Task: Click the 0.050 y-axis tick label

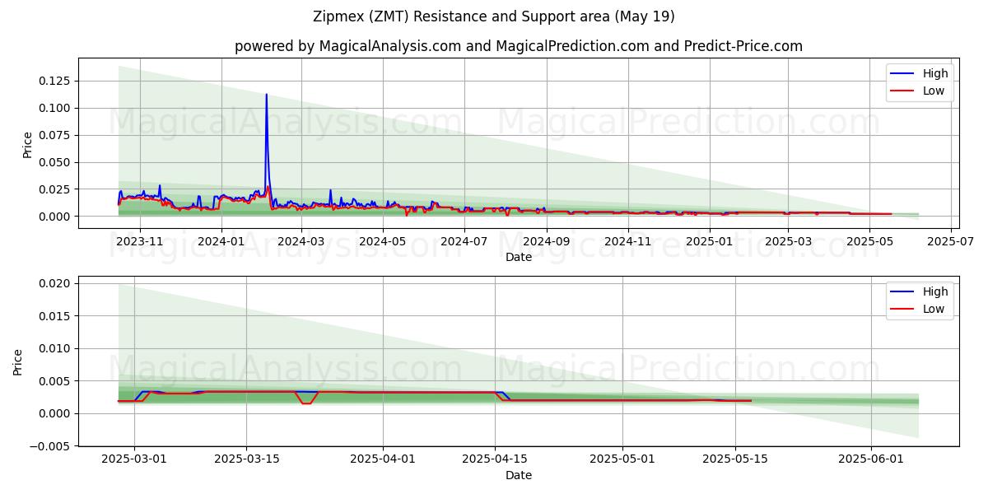Action: tap(56, 162)
